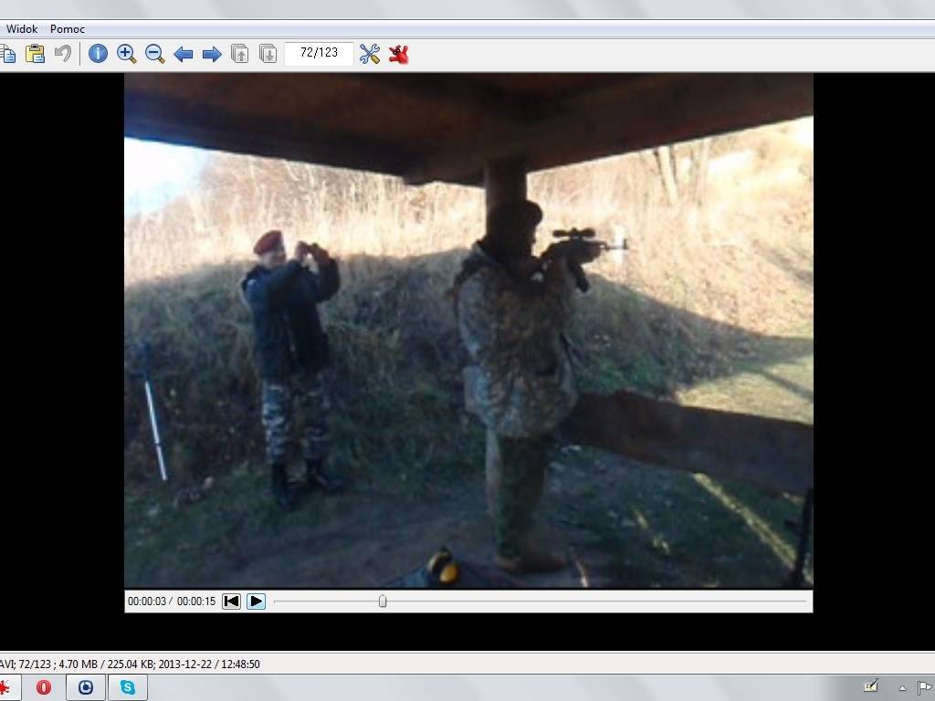Viewport: 935px width, 701px height.
Task: Open properties with the wrench tools icon
Action: click(x=369, y=54)
